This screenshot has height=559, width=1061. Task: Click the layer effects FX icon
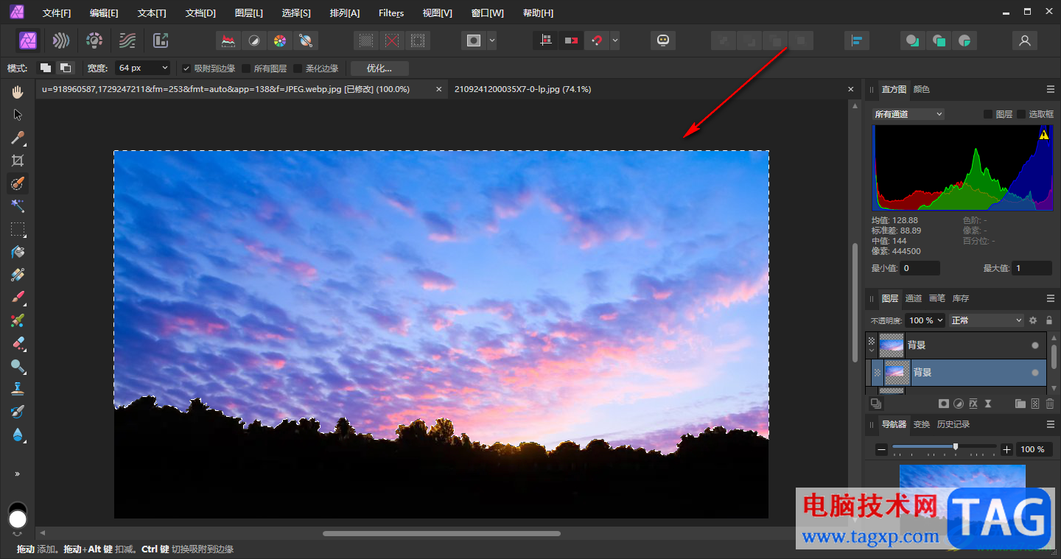[973, 404]
